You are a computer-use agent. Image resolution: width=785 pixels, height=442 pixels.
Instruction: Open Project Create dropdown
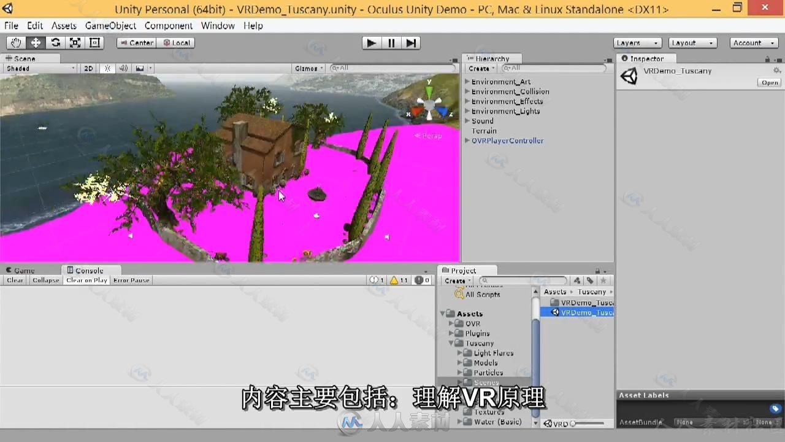pyautogui.click(x=458, y=281)
